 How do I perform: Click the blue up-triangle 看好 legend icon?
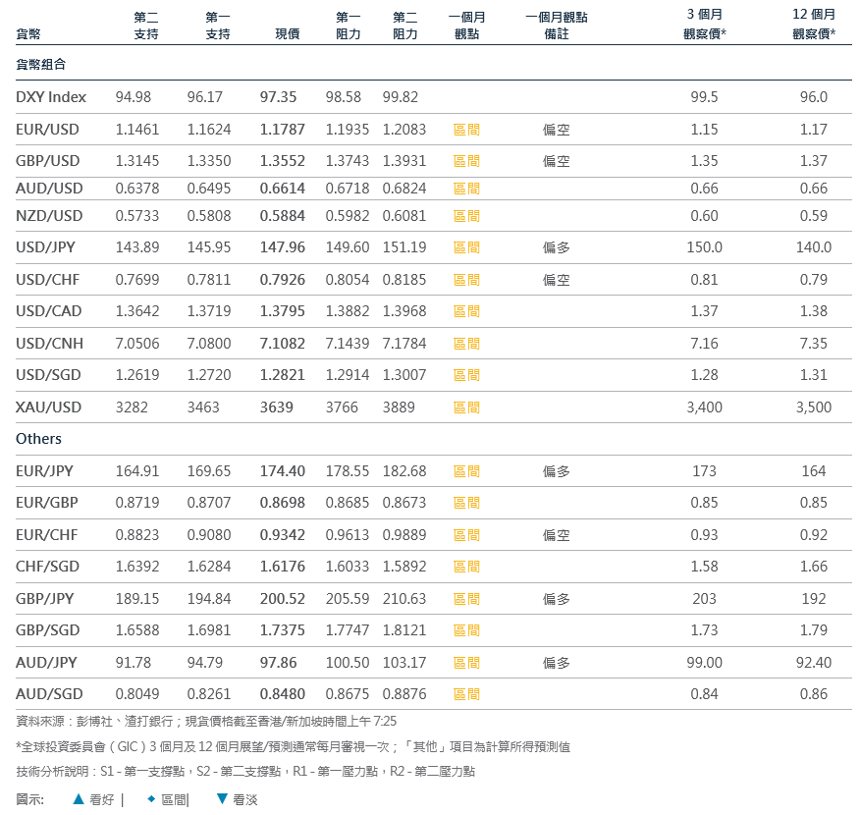[79, 799]
